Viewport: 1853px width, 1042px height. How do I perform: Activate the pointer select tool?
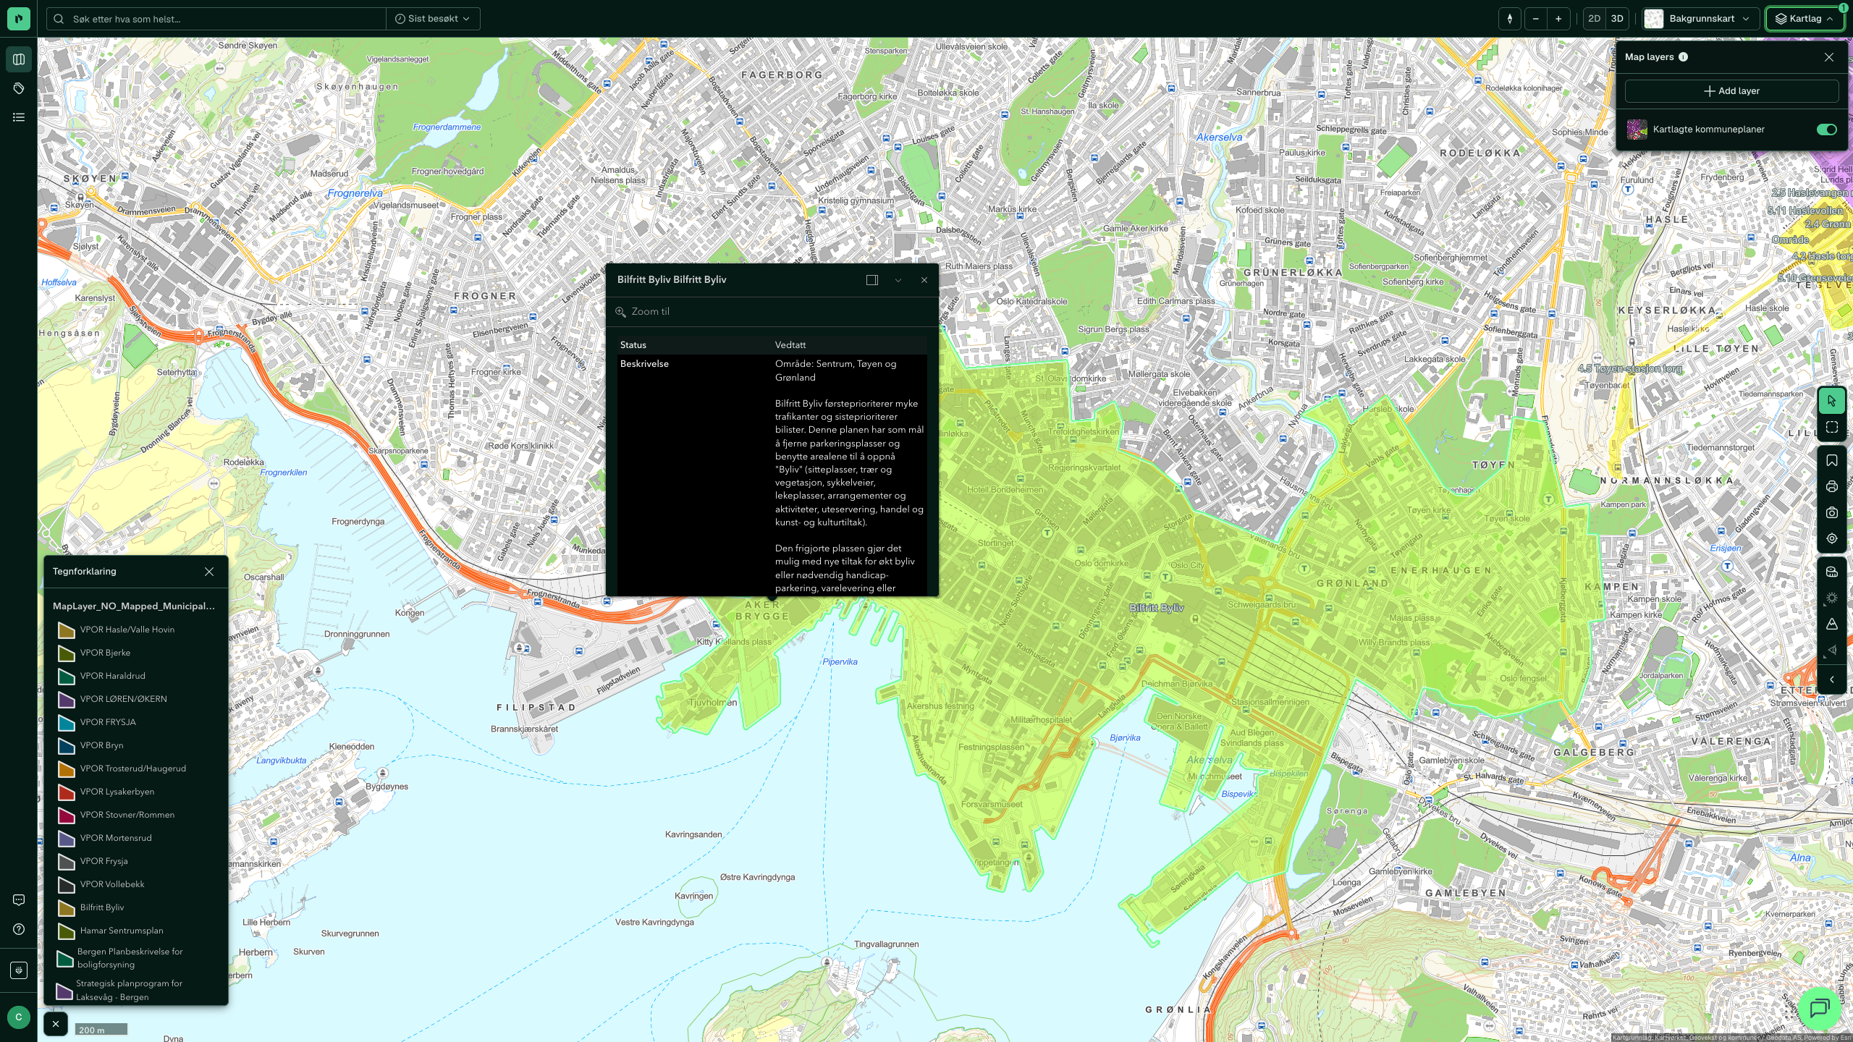coord(1832,401)
